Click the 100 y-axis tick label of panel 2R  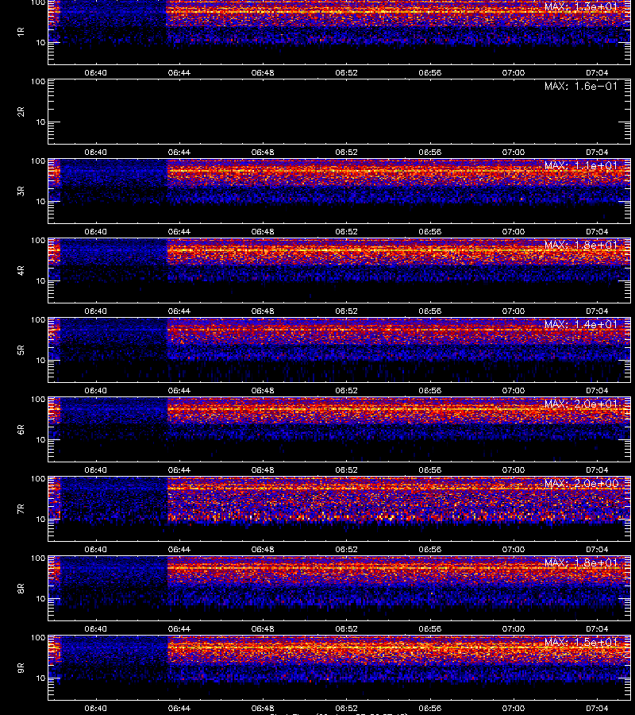[x=38, y=82]
